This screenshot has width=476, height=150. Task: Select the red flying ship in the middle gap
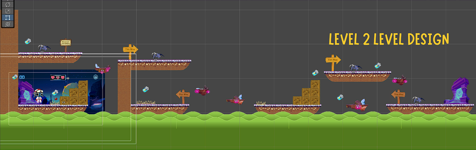point(235,100)
